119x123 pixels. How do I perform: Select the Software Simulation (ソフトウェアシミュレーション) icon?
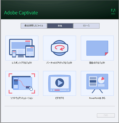tap(22, 83)
